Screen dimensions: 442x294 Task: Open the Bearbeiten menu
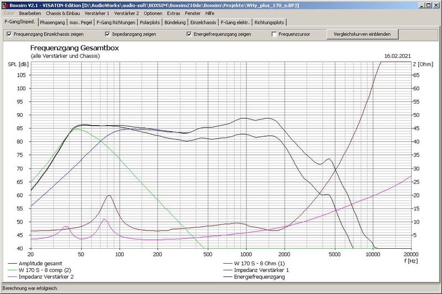pos(30,13)
